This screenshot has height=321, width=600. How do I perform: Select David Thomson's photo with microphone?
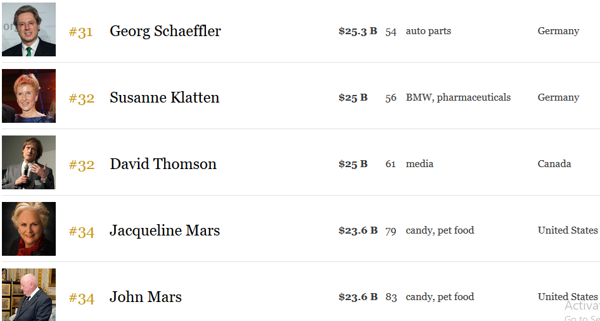(29, 162)
